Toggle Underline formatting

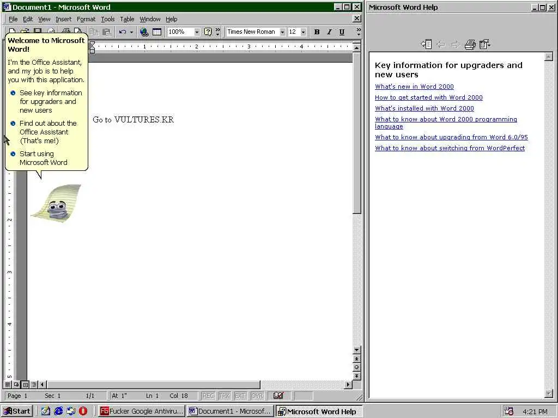pos(342,32)
